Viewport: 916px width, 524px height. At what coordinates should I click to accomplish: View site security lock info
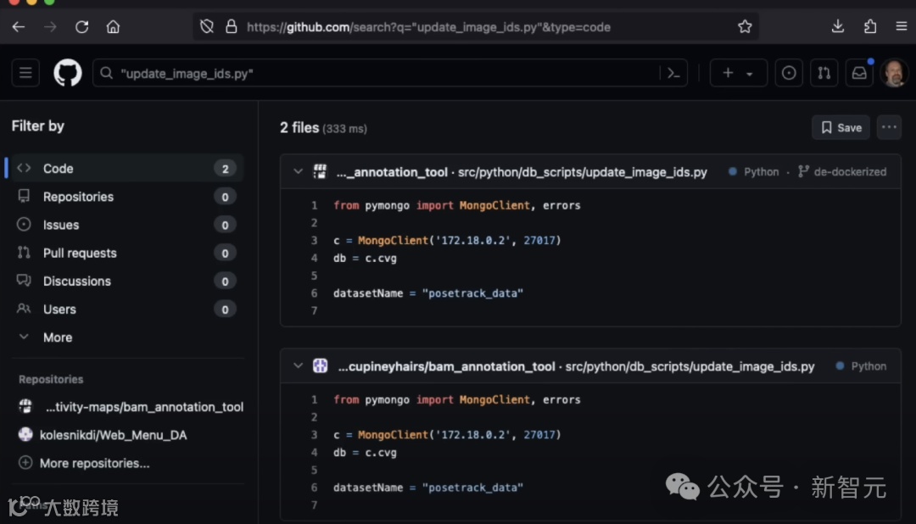pyautogui.click(x=232, y=27)
